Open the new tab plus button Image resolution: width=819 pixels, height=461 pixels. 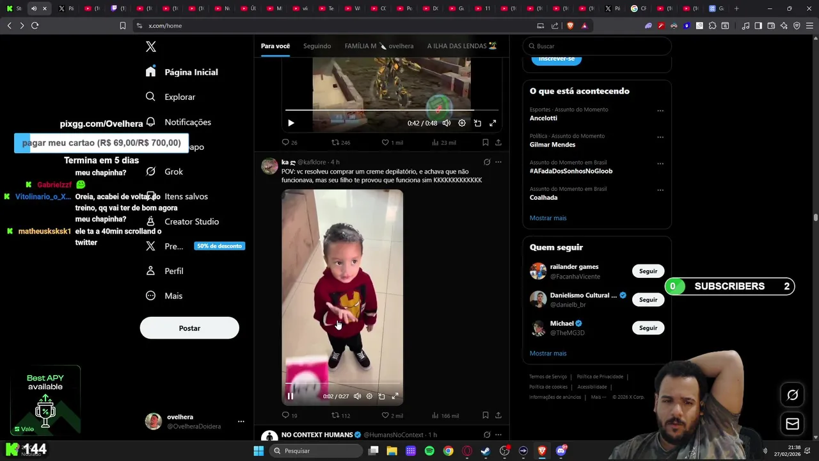pyautogui.click(x=736, y=8)
